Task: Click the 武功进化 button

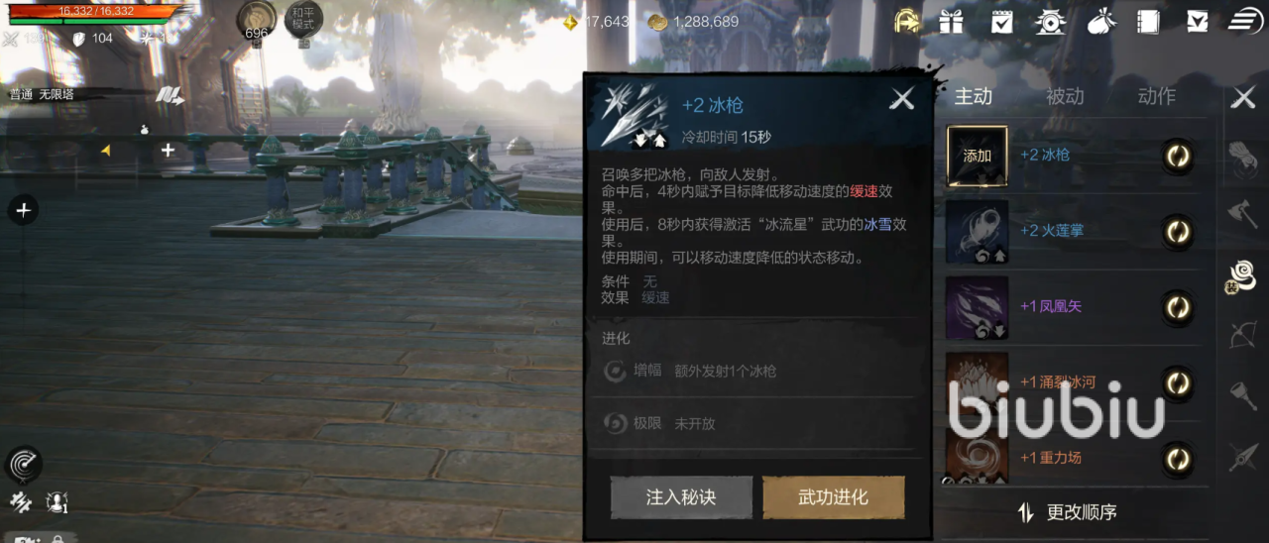Action: pos(833,497)
